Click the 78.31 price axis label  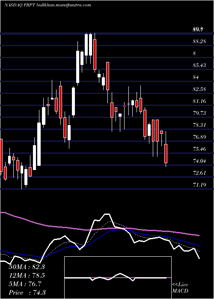click(x=199, y=125)
